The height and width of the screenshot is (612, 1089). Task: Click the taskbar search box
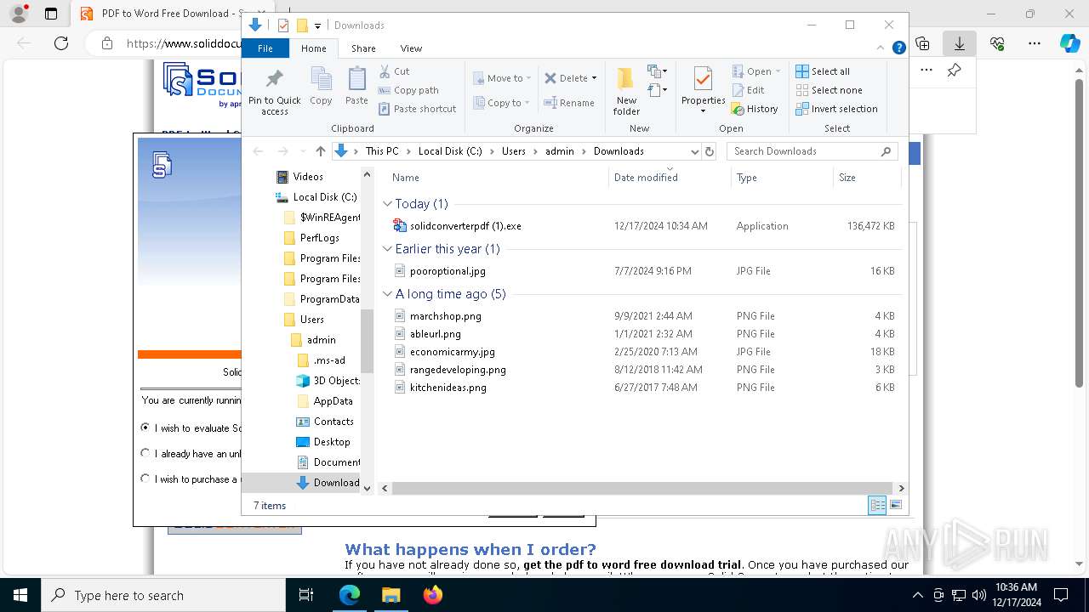[163, 595]
